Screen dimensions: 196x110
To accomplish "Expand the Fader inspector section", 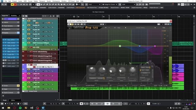I will coord(11,89).
